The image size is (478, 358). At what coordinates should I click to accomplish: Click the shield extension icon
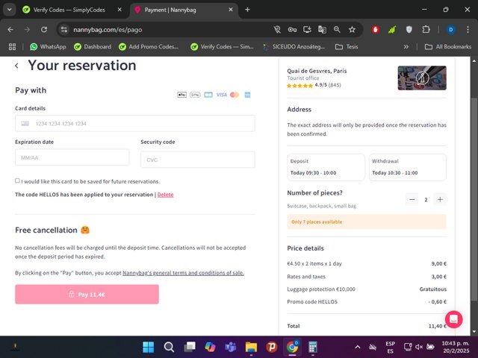tap(409, 30)
